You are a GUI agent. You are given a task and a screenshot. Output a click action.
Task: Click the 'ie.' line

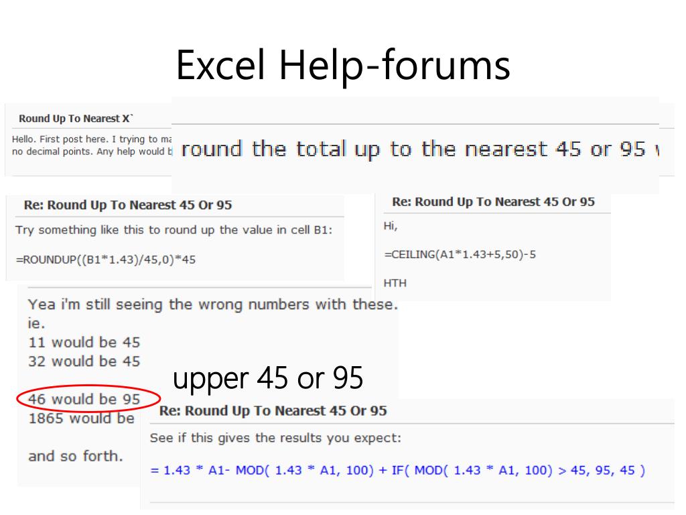pos(36,324)
